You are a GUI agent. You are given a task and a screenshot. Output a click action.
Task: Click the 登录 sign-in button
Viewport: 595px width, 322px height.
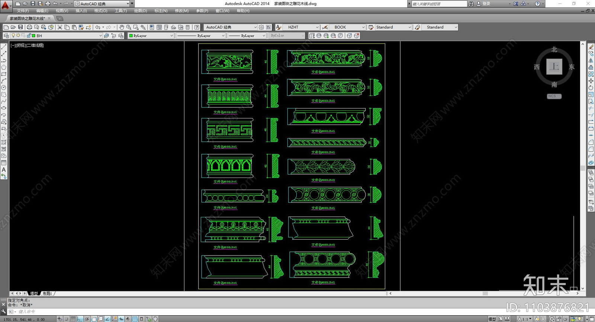tap(486, 4)
